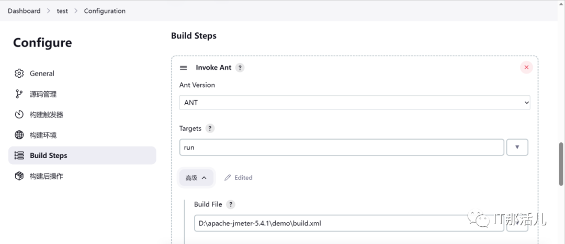Open help for Targets field
Viewport: 565px width, 244px height.
tap(210, 128)
